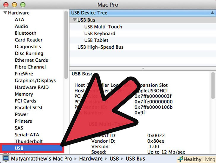
Task: Click the Vendor ID value 0x80ee
Action: point(156,141)
